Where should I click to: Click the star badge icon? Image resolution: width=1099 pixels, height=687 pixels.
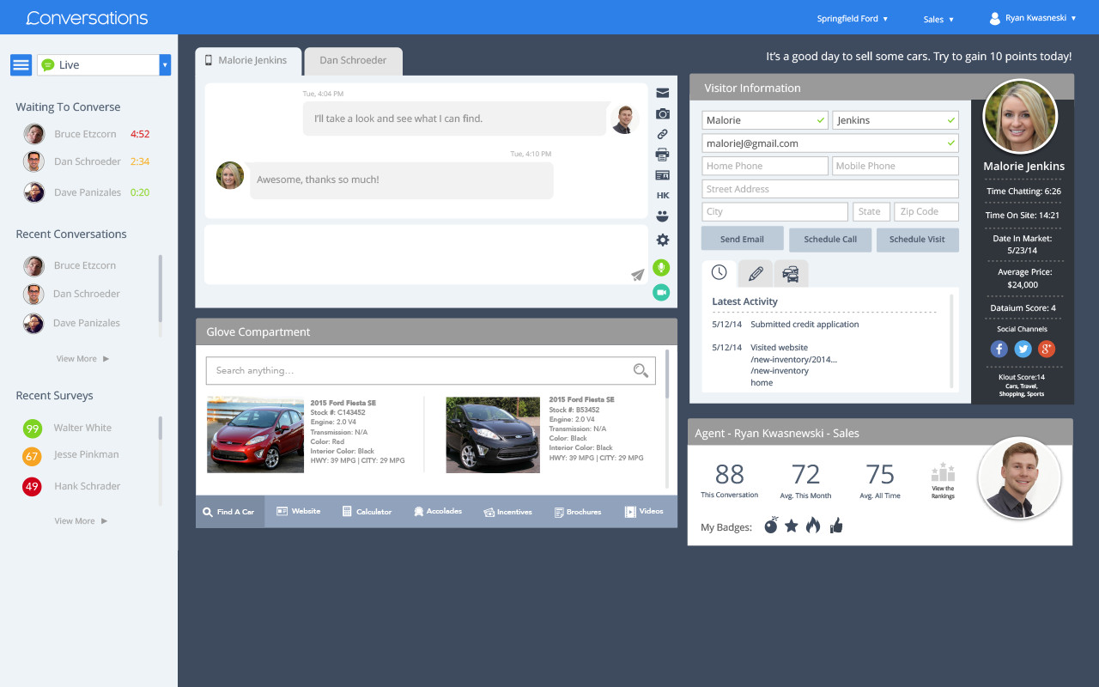[x=792, y=526]
